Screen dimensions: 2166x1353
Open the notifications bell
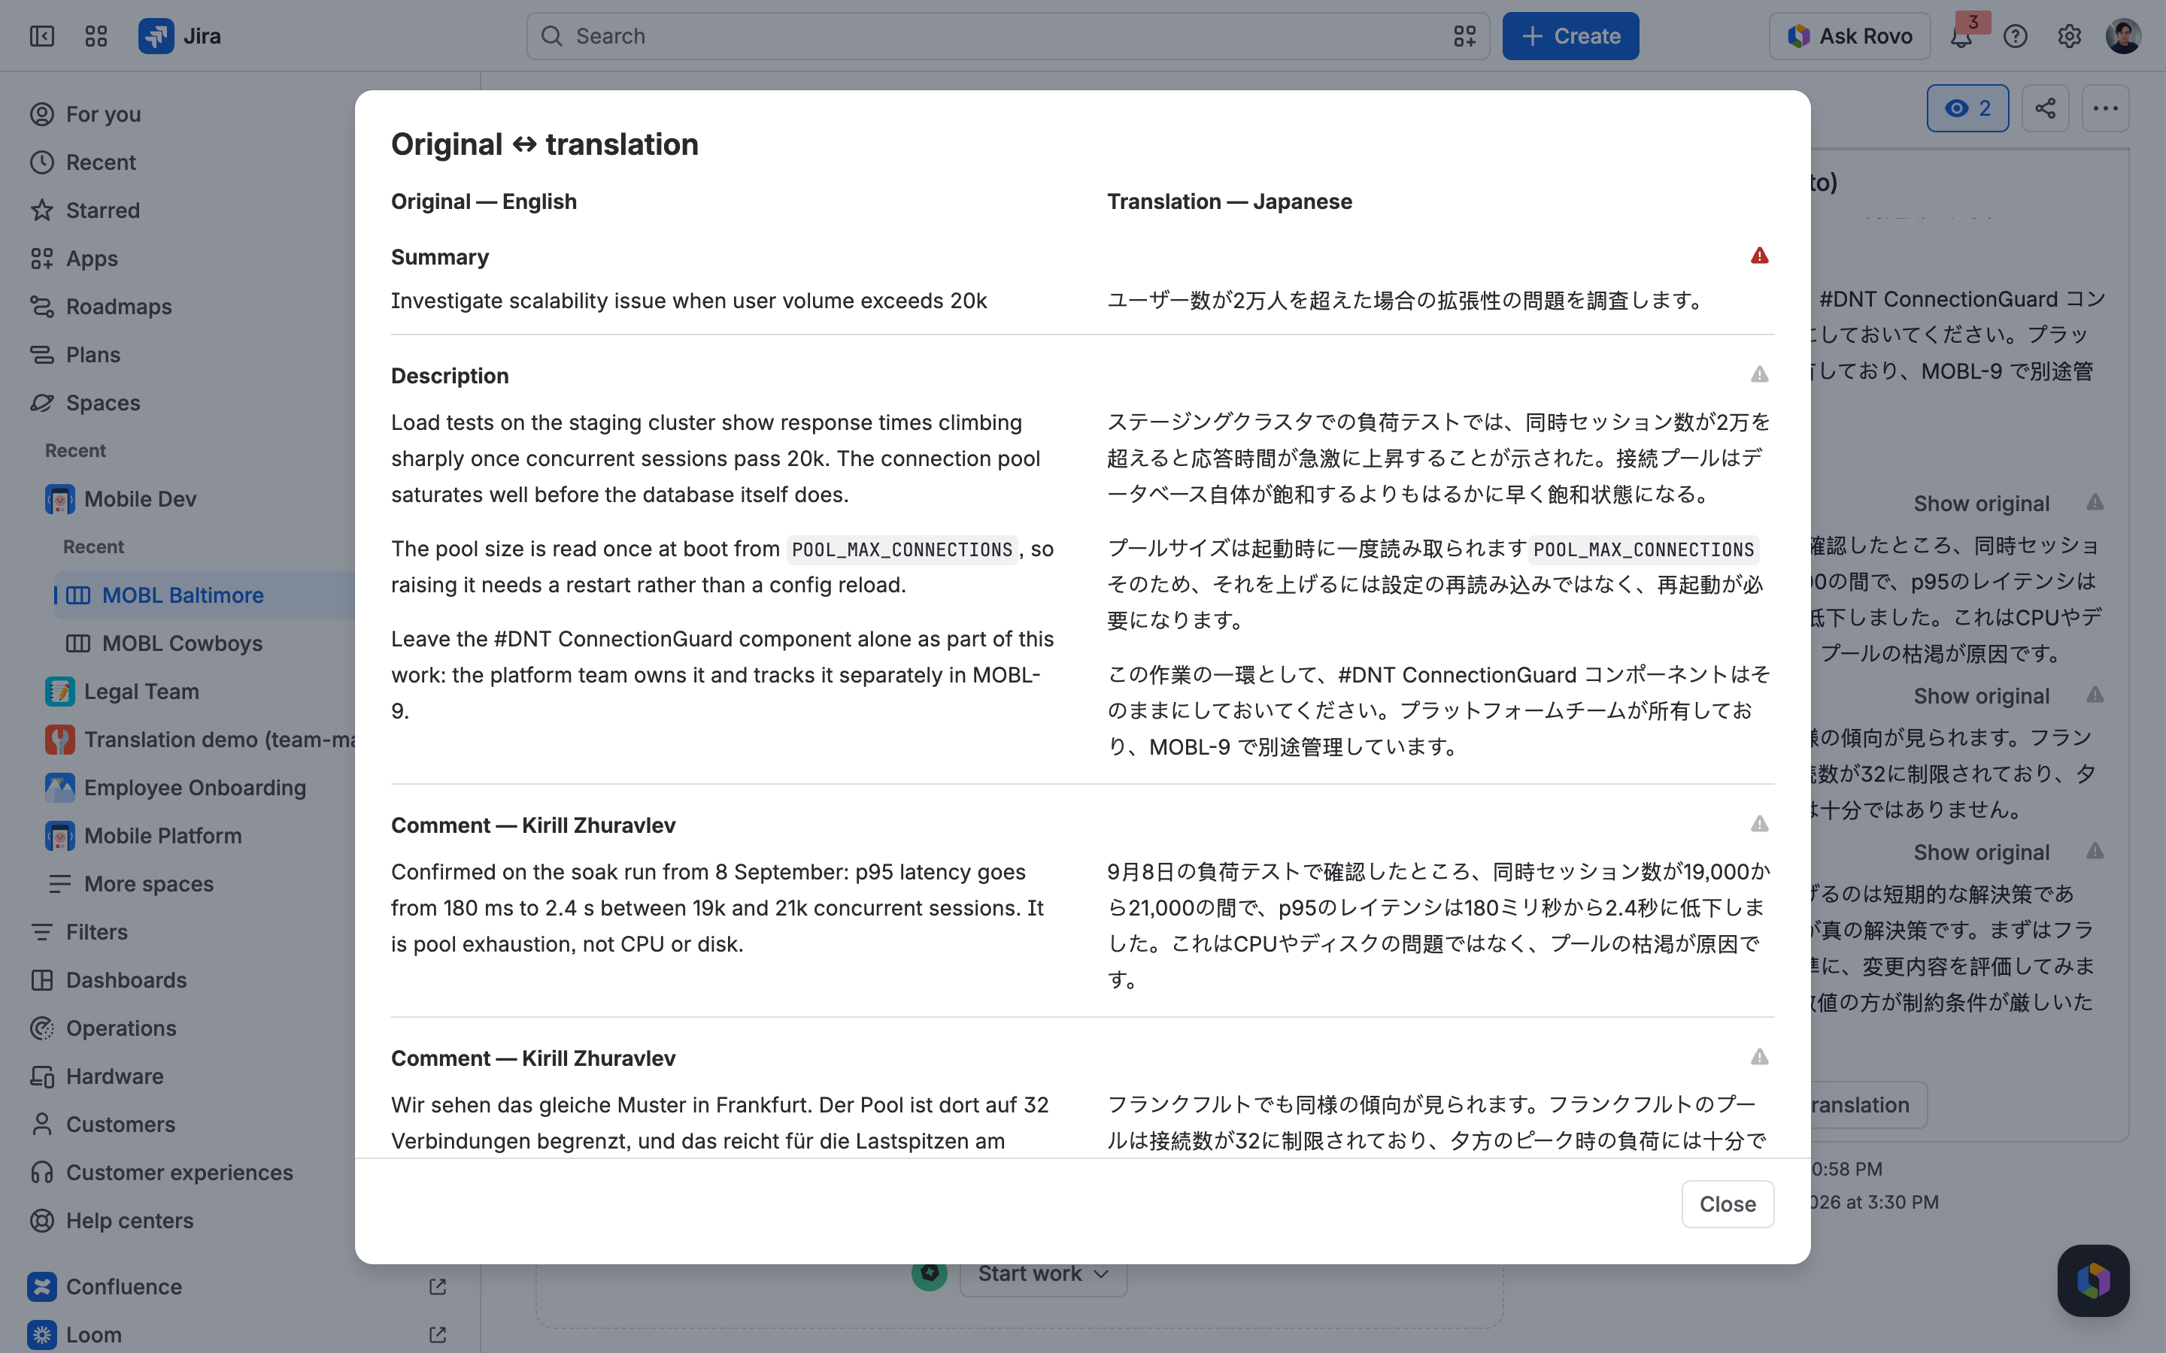click(x=1961, y=37)
